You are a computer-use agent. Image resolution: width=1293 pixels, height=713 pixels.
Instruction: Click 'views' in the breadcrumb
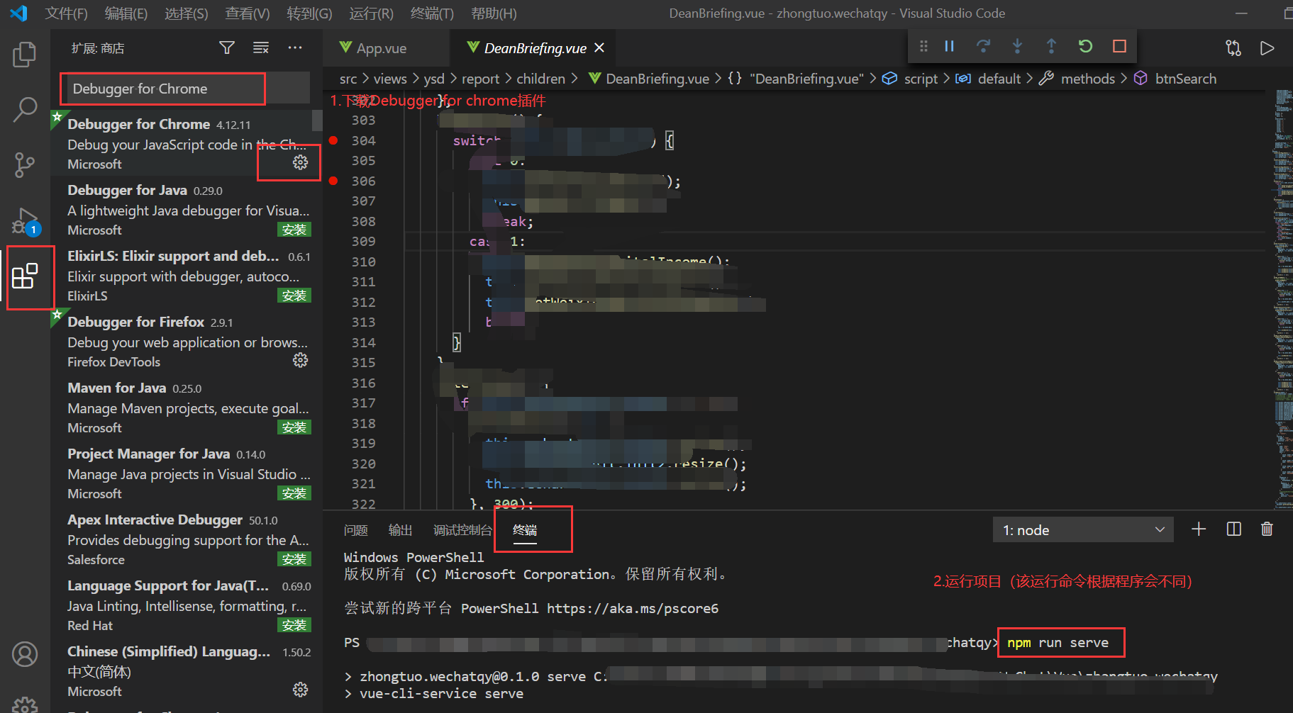point(390,79)
